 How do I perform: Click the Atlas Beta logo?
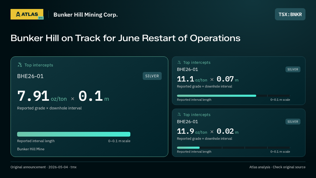[x=27, y=14]
